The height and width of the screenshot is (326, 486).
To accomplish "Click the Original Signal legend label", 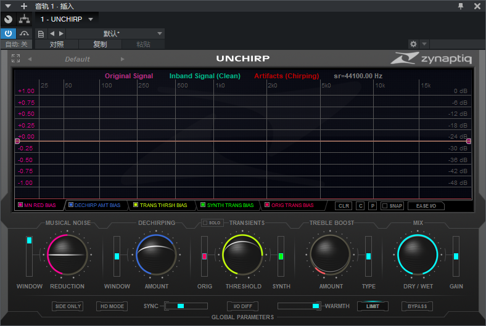I will 129,76.
